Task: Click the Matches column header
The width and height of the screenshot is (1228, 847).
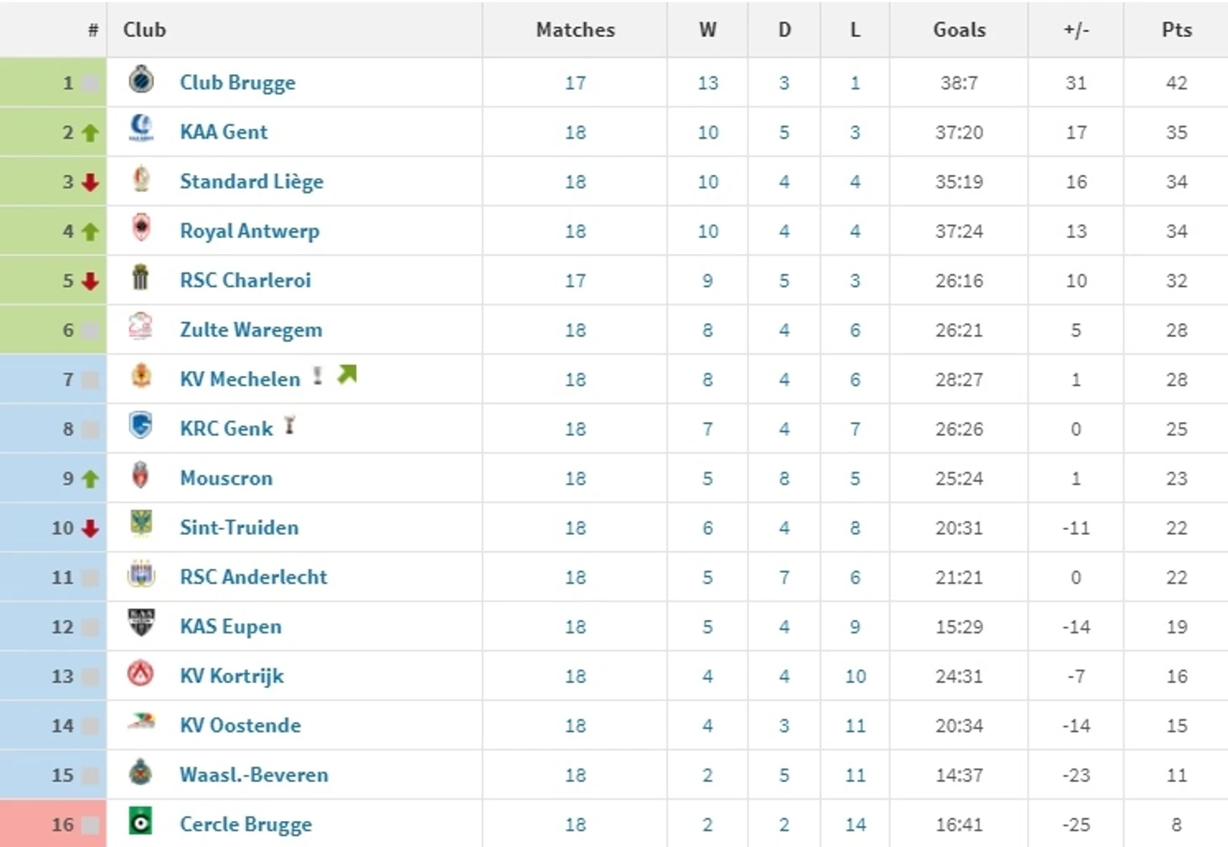Action: tap(575, 29)
